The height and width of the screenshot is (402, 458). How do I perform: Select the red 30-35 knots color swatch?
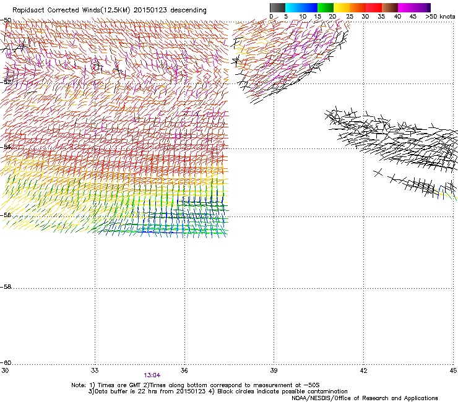tap(374, 7)
